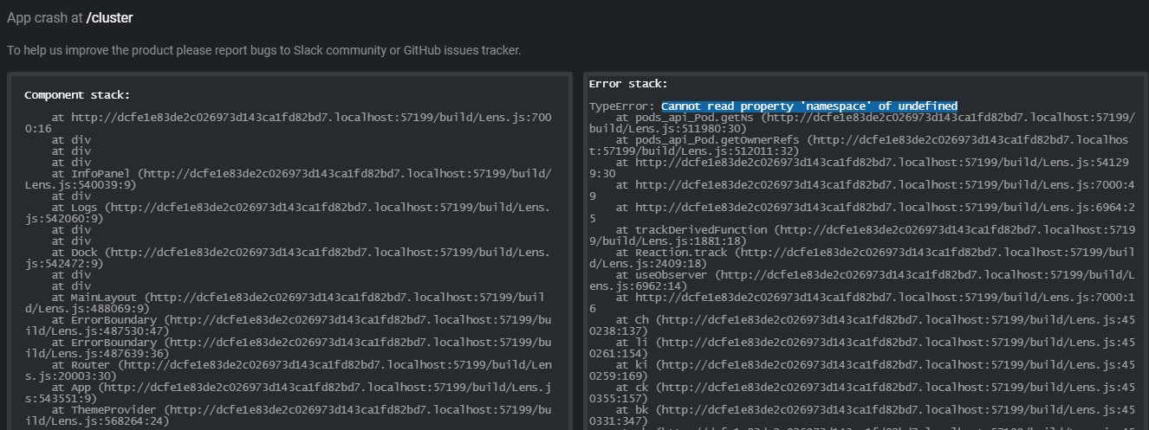This screenshot has width=1149, height=430.
Task: Click the 'at Logs' stack line
Action: coord(288,213)
